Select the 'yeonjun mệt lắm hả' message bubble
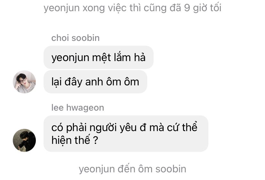Viewport: 265px width, 180px height. click(x=99, y=57)
